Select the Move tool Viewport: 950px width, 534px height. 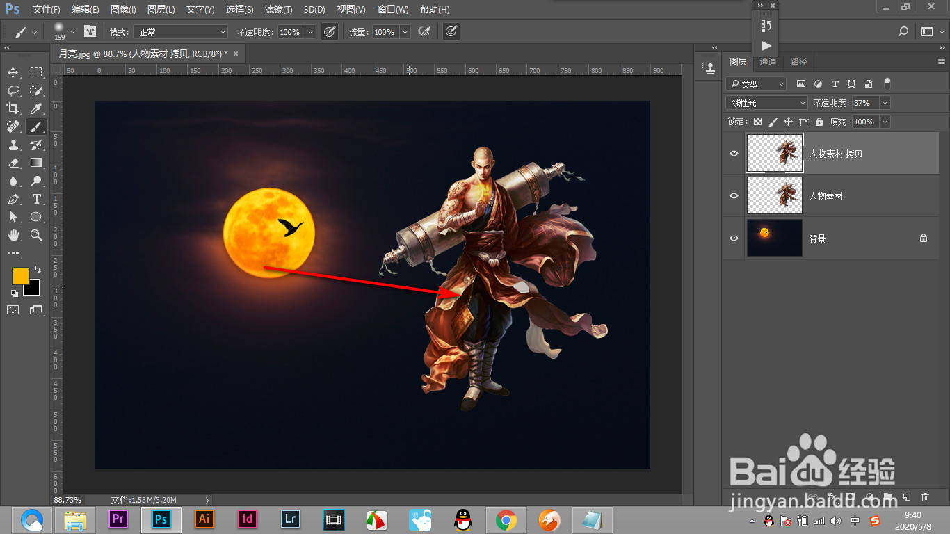pos(13,73)
